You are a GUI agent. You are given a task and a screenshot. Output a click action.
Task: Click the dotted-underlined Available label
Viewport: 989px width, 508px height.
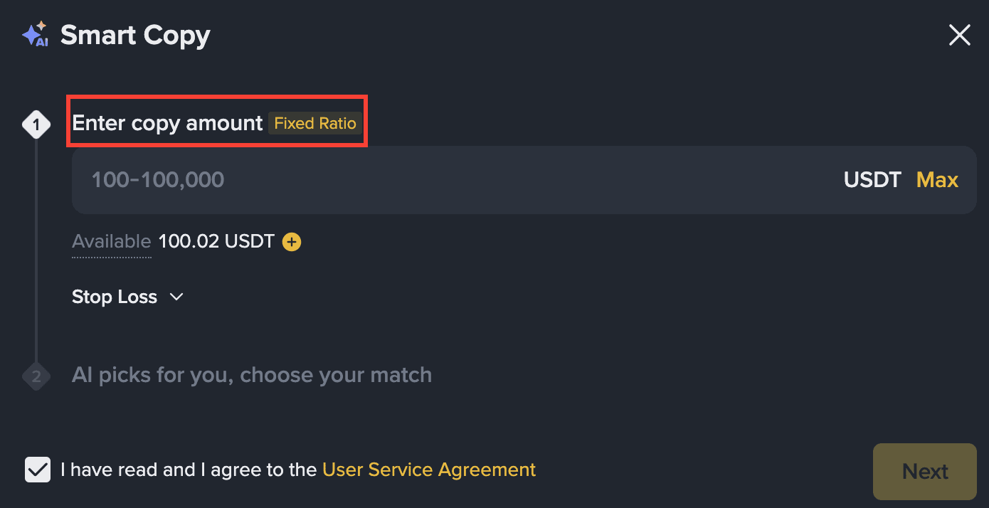111,242
